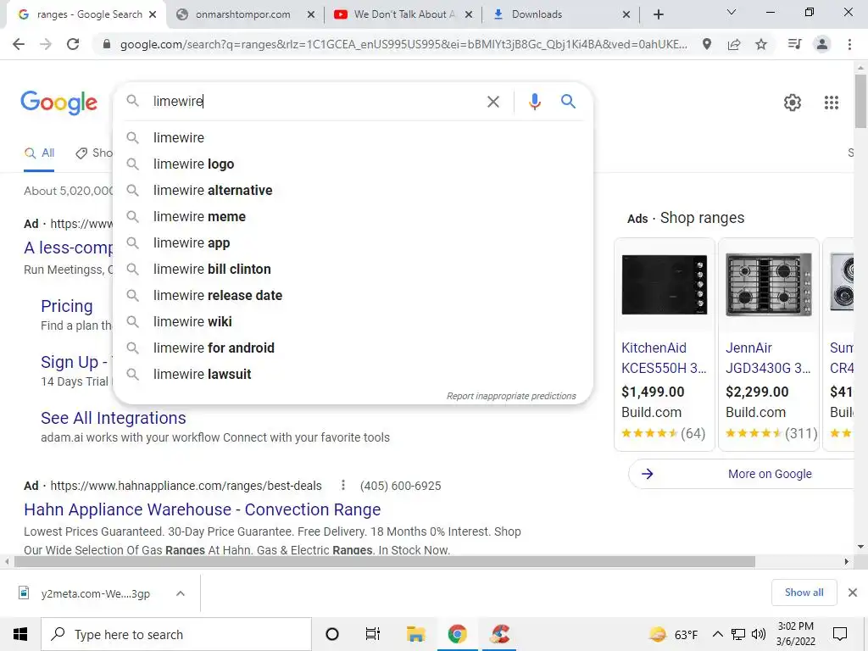Click the browser forward arrow
The height and width of the screenshot is (651, 868).
tap(46, 44)
